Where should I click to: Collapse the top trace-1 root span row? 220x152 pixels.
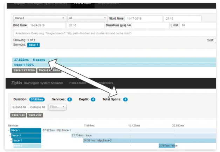pos(9,130)
